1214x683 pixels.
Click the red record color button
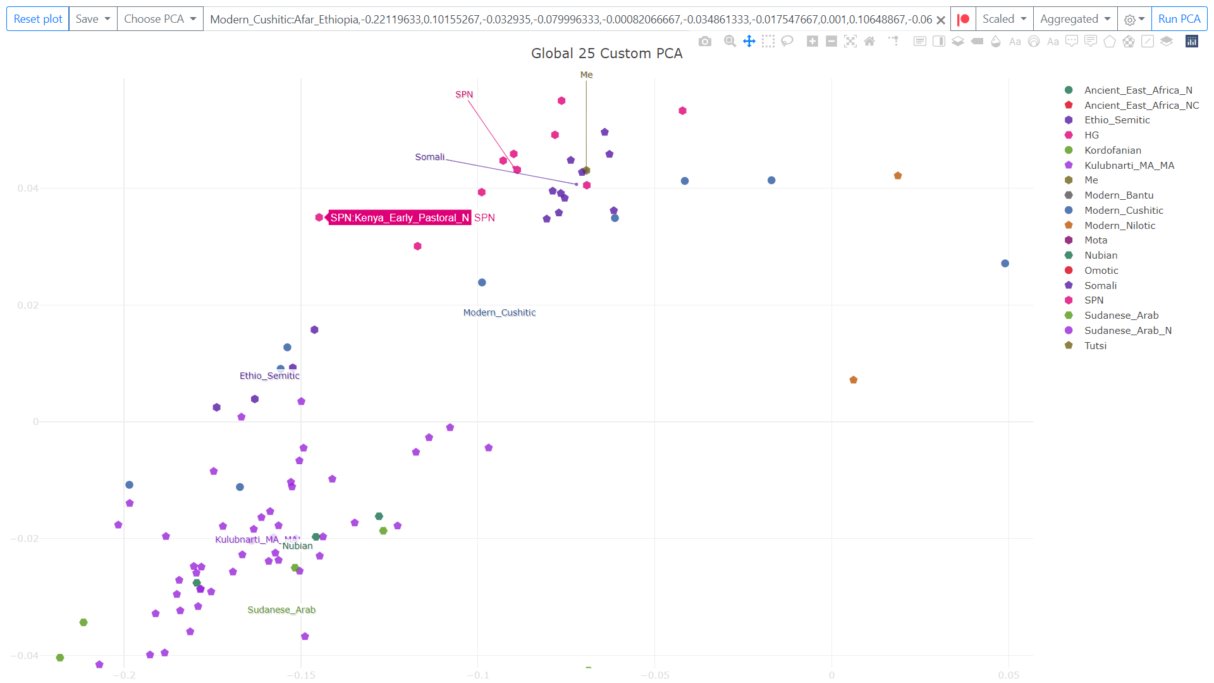click(x=963, y=19)
